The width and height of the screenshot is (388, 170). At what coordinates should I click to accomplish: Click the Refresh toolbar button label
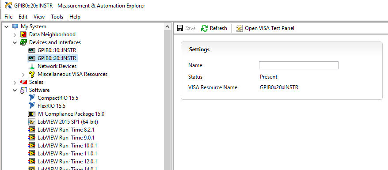pyautogui.click(x=218, y=28)
